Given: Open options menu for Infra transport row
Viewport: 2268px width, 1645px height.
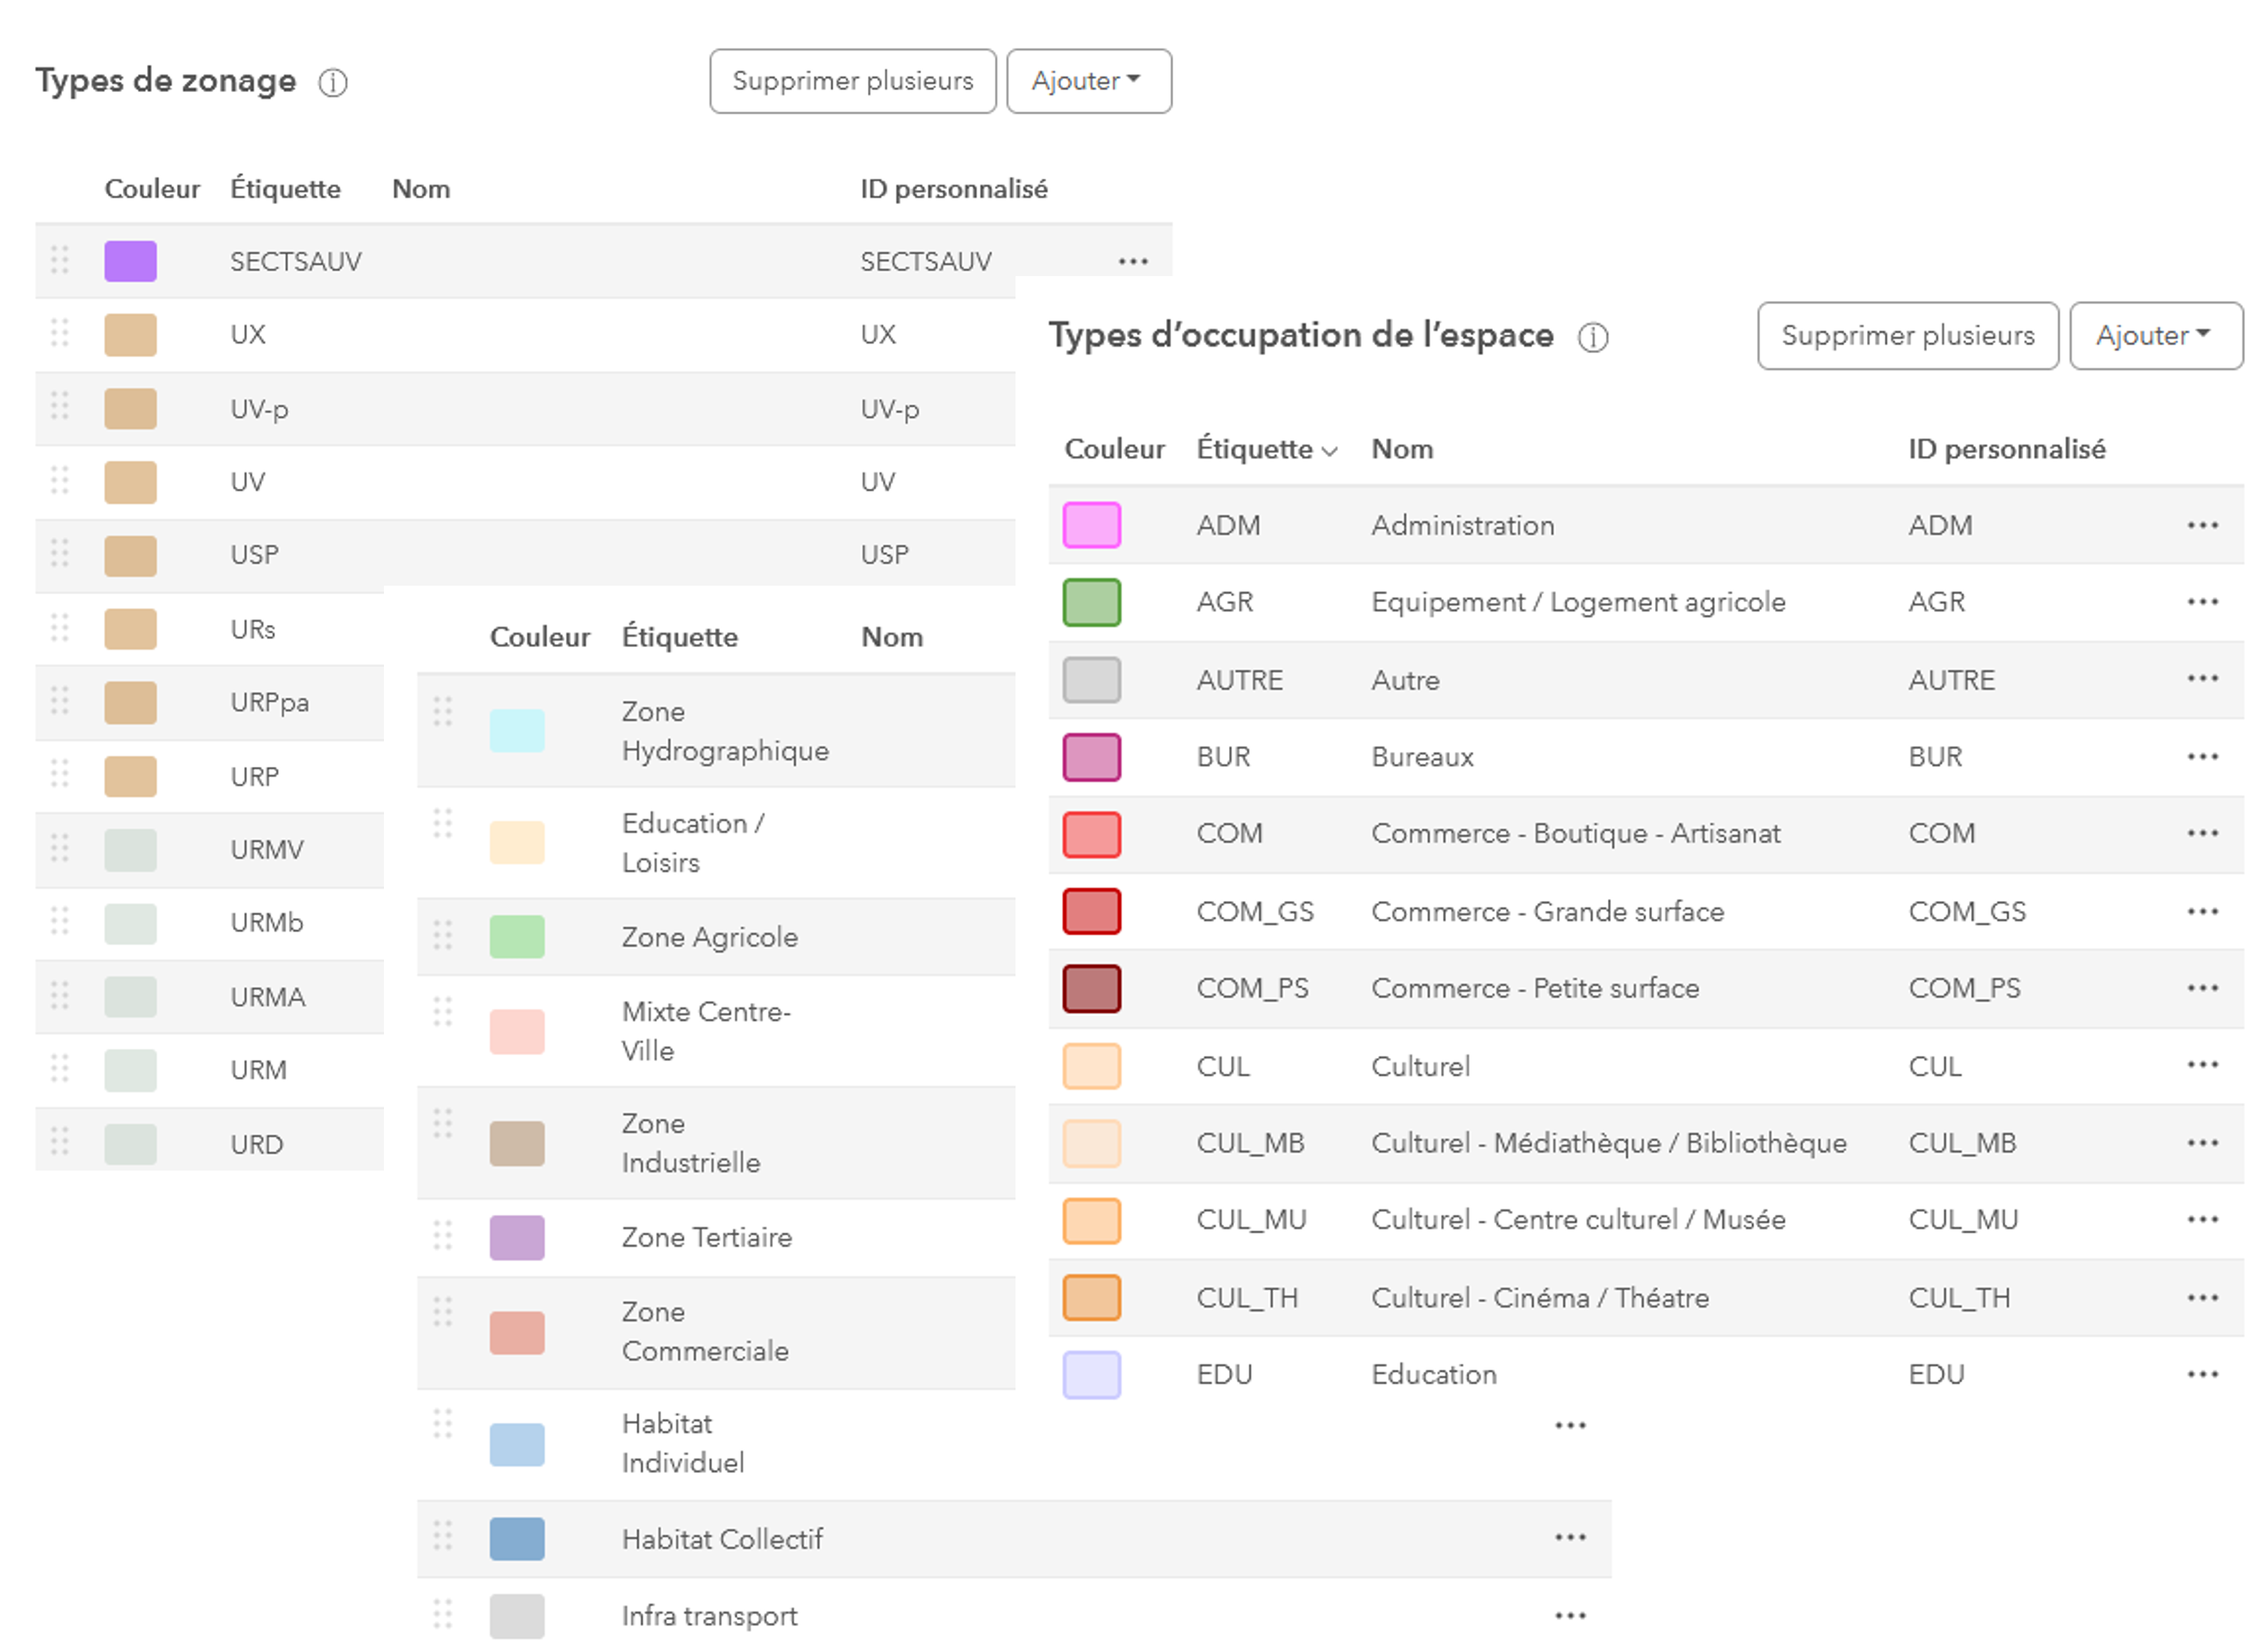Looking at the screenshot, I should [1570, 1616].
